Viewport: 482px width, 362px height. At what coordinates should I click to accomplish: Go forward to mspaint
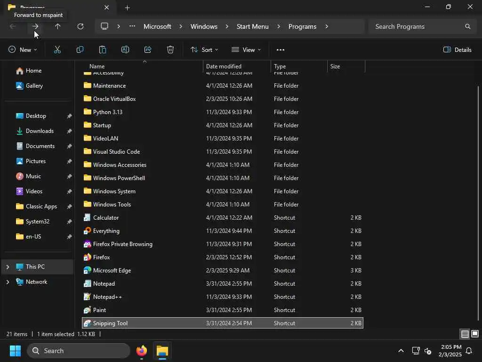35,26
